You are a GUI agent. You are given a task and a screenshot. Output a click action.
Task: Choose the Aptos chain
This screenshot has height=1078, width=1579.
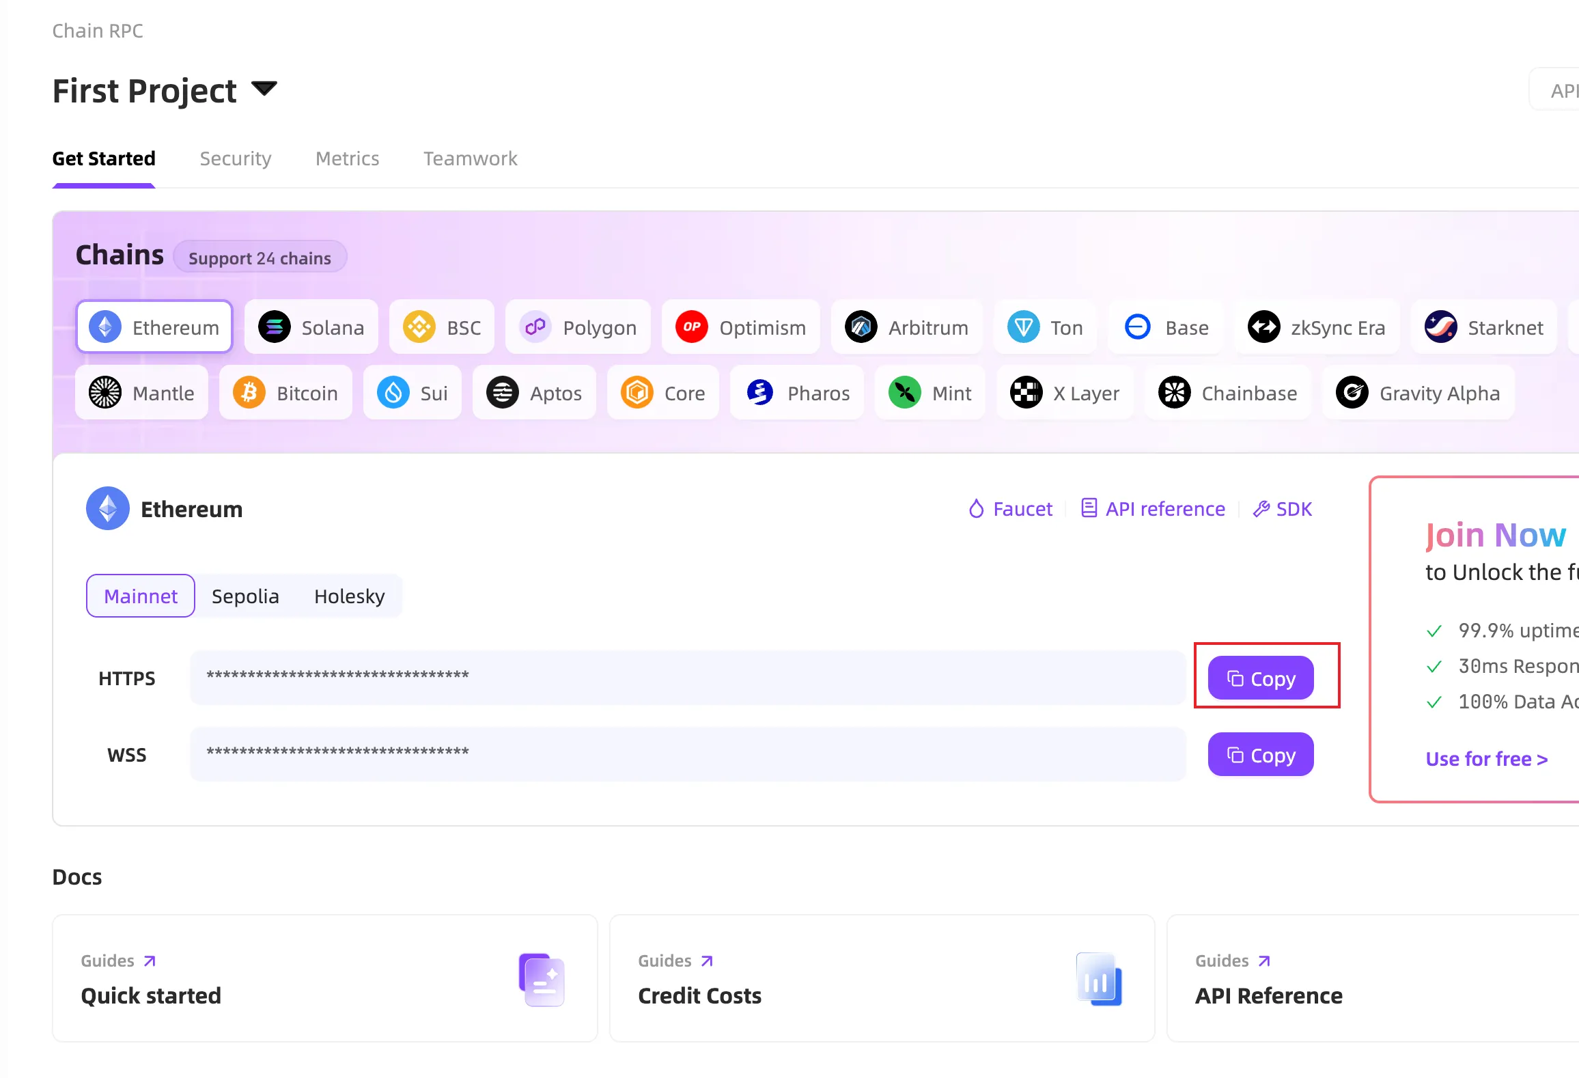(x=534, y=393)
